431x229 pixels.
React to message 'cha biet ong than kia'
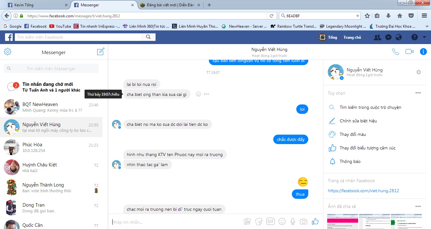(x=198, y=94)
